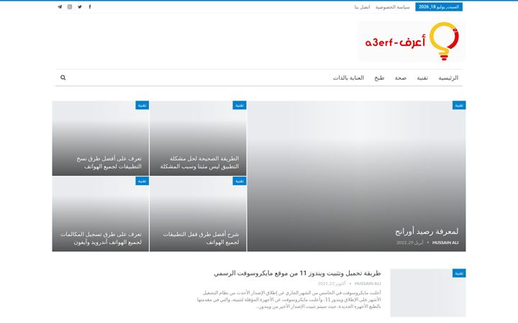Click the blue date badge in the top bar
The image size is (518, 323).
(x=439, y=7)
